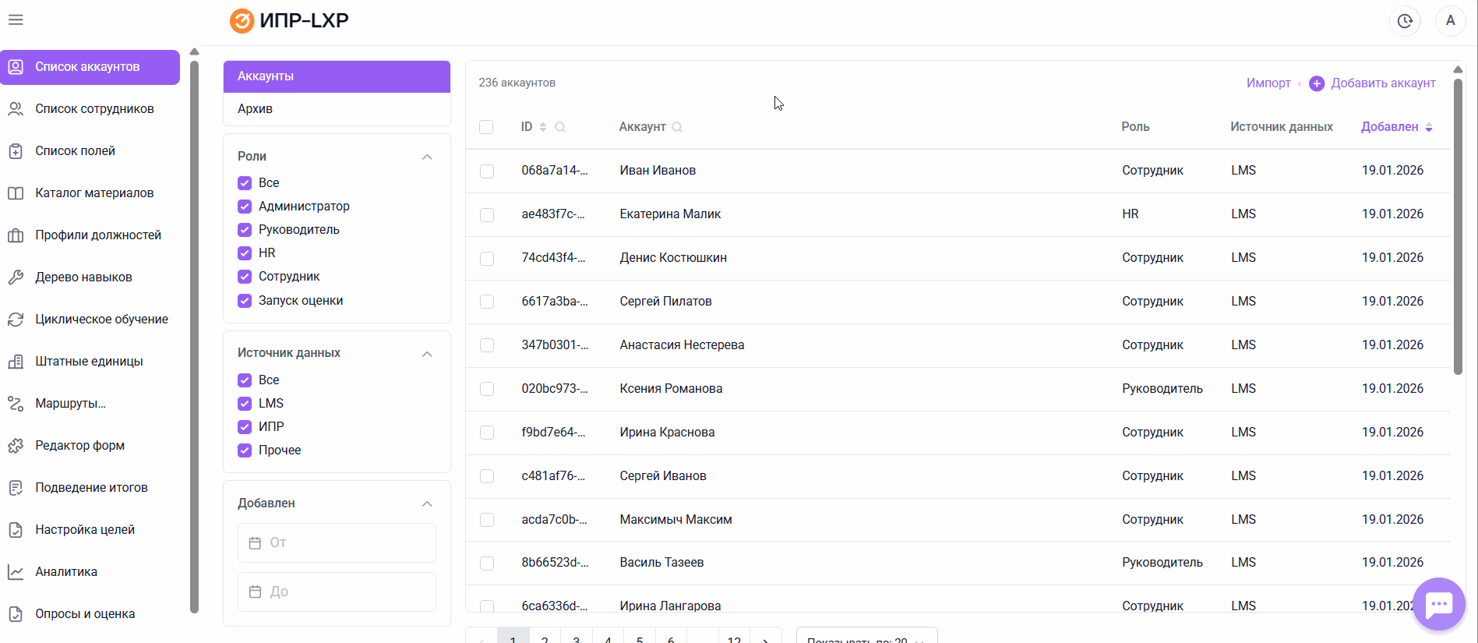Open Список сотрудников in the sidebar
The image size is (1478, 643).
tap(90, 109)
